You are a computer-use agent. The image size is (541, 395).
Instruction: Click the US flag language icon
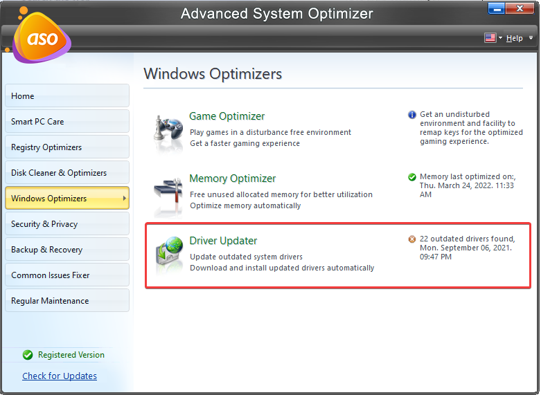click(x=490, y=37)
